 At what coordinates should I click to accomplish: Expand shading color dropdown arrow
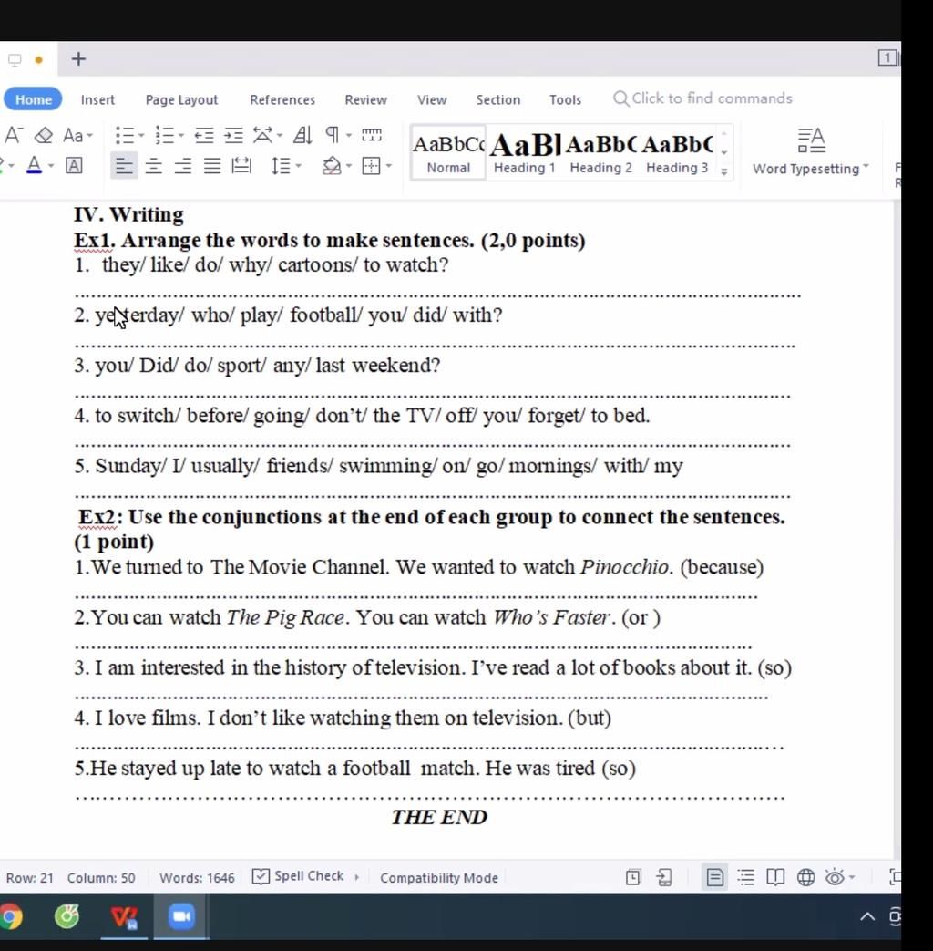tap(349, 166)
